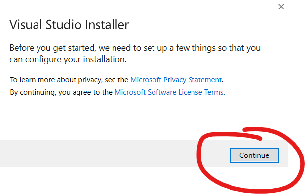307x194 pixels.
Task: Click the empty gray footer bar area
Action: tap(98, 154)
